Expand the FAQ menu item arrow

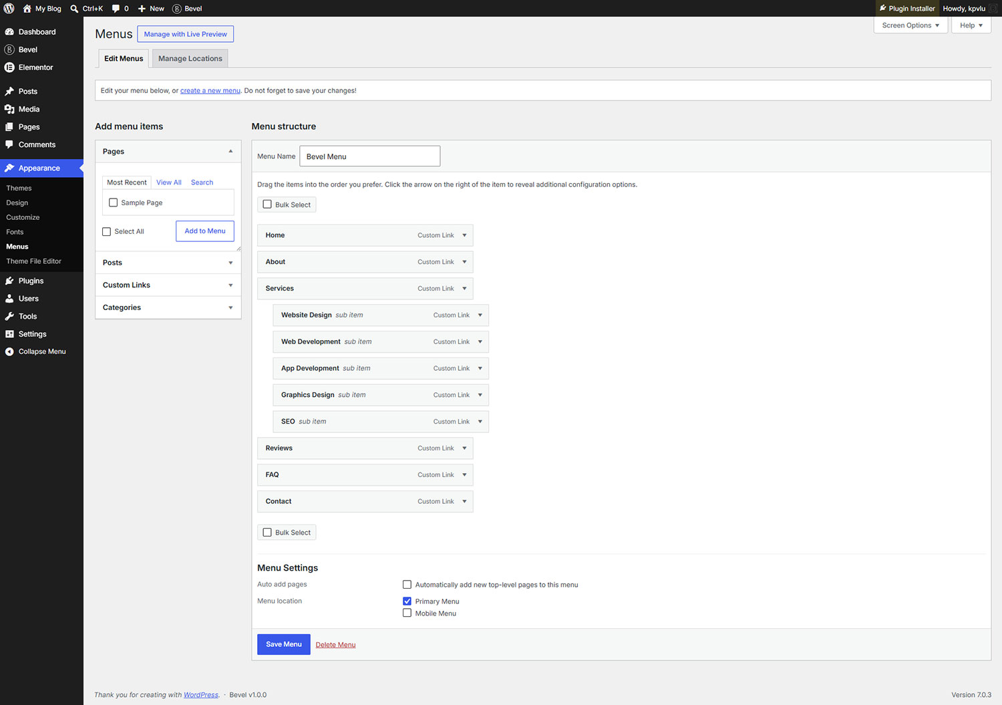464,475
